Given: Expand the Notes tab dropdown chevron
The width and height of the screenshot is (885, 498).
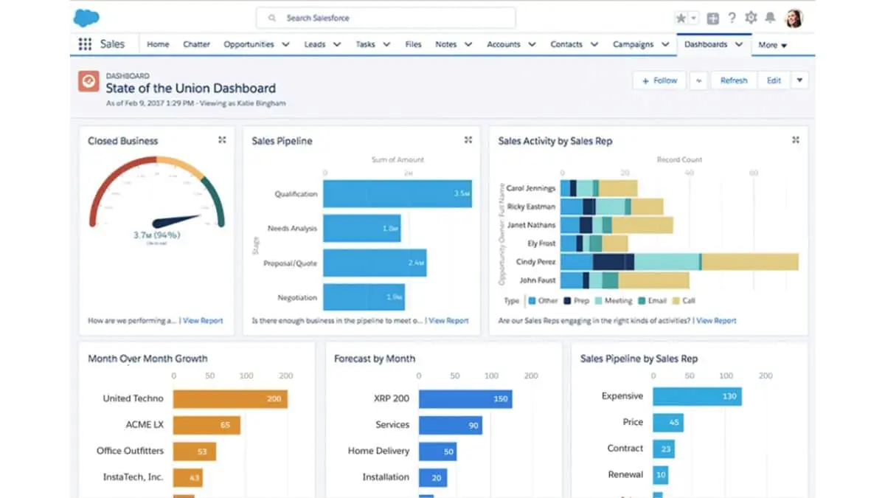Looking at the screenshot, I should 468,44.
